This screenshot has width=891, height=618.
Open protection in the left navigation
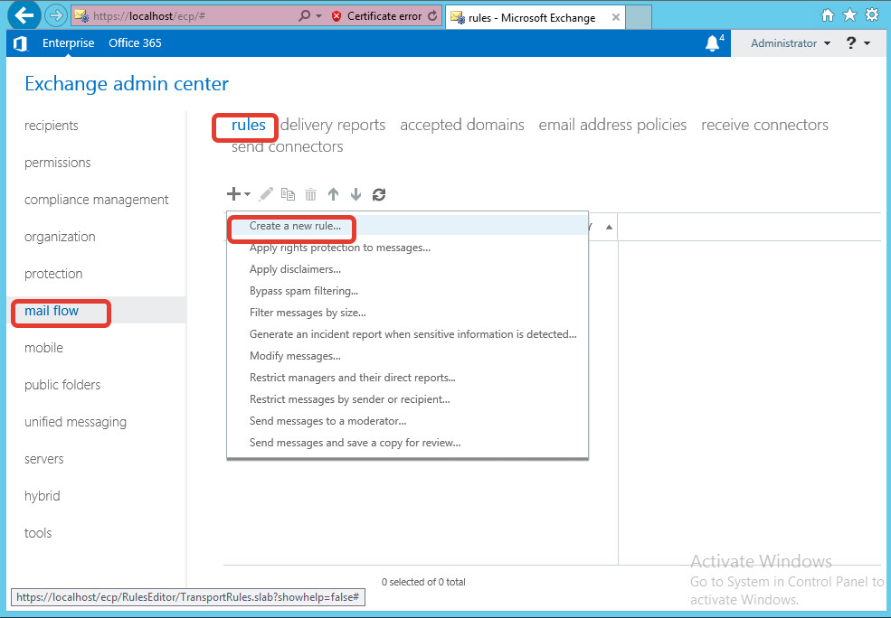pyautogui.click(x=53, y=274)
